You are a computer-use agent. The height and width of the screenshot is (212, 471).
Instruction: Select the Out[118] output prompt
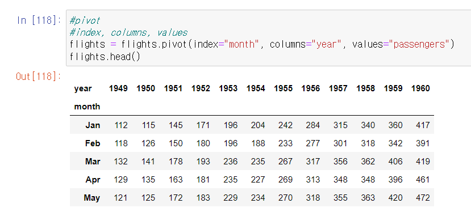39,77
